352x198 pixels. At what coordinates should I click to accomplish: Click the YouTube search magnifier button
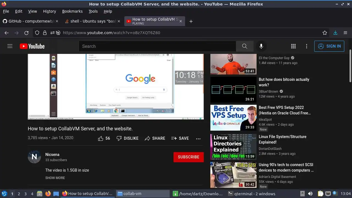245,46
